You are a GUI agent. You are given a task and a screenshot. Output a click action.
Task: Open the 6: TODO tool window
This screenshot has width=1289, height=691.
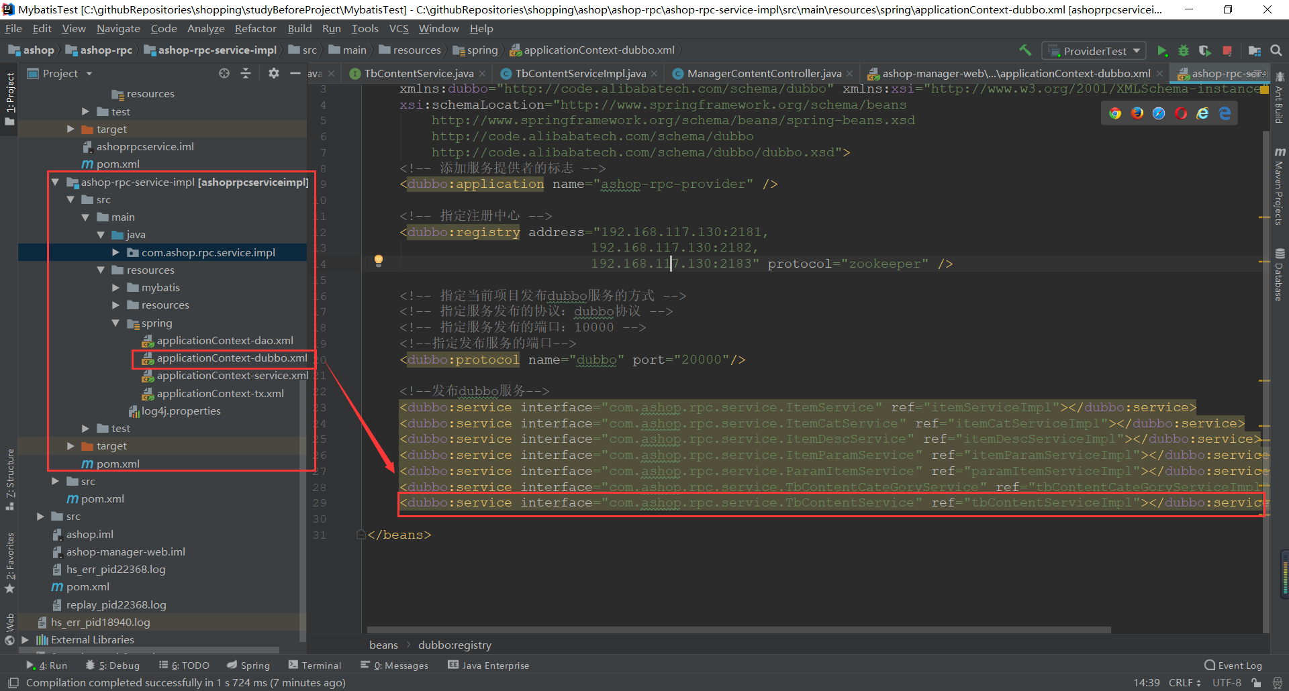tap(184, 666)
